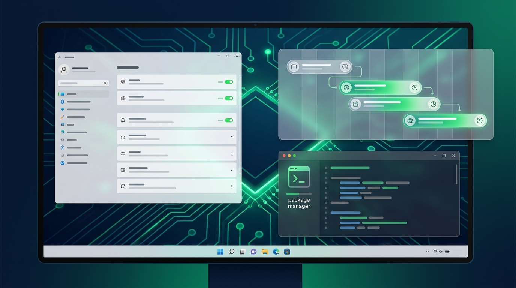Click the delivery truck icon on timeline card

[410, 120]
